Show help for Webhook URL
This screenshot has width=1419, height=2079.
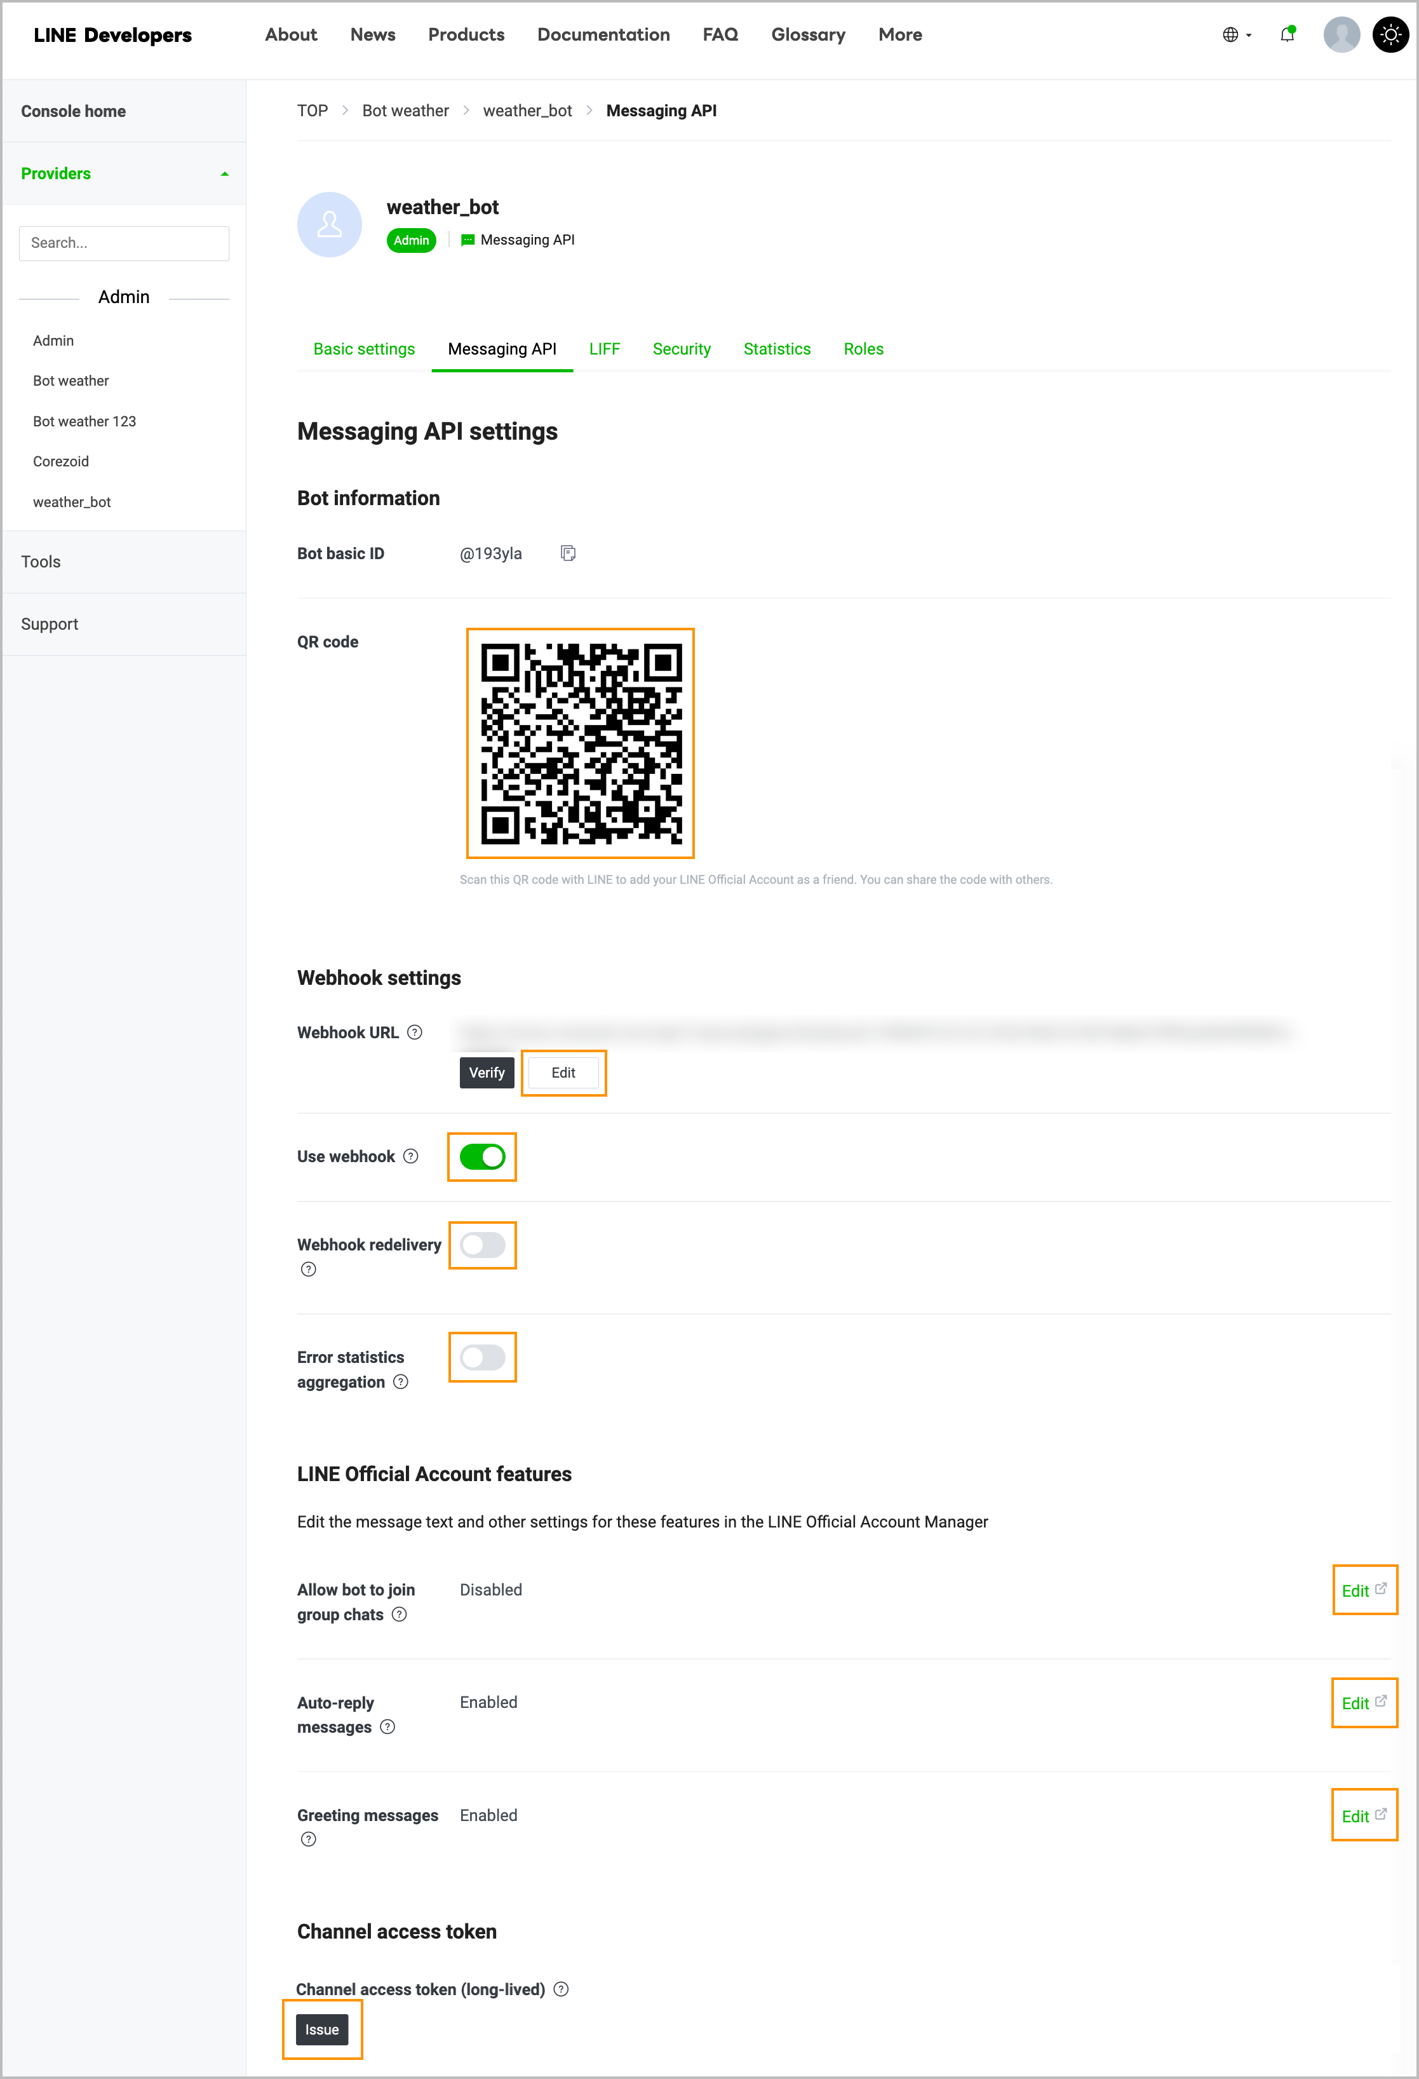tap(415, 1031)
